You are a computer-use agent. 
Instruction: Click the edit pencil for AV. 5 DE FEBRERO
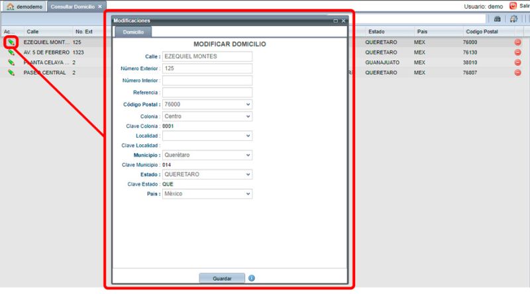pyautogui.click(x=11, y=52)
